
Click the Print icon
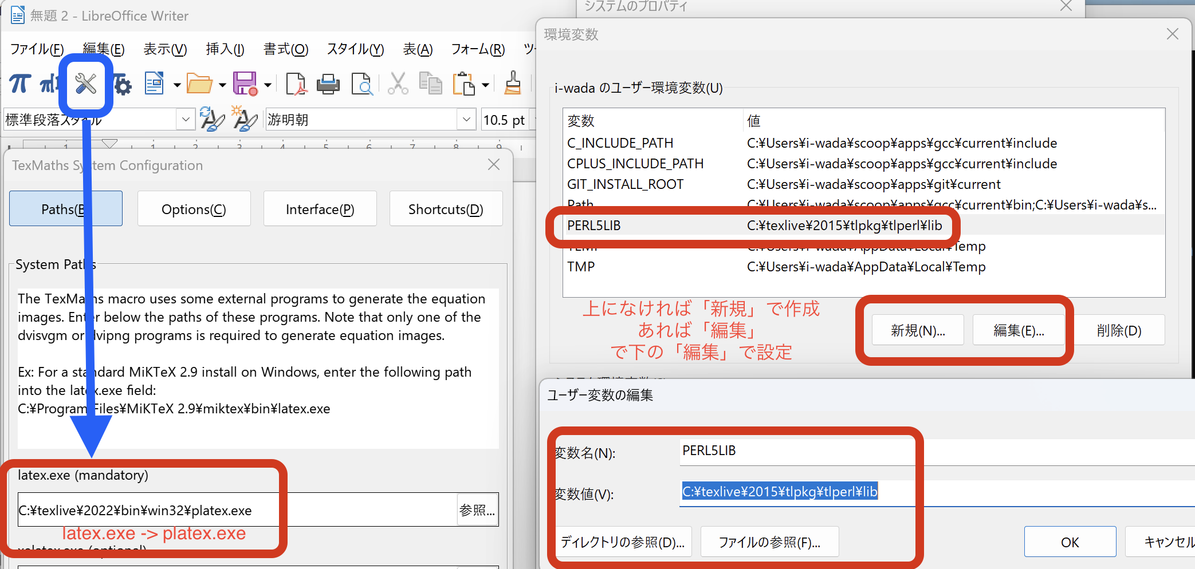tap(328, 84)
